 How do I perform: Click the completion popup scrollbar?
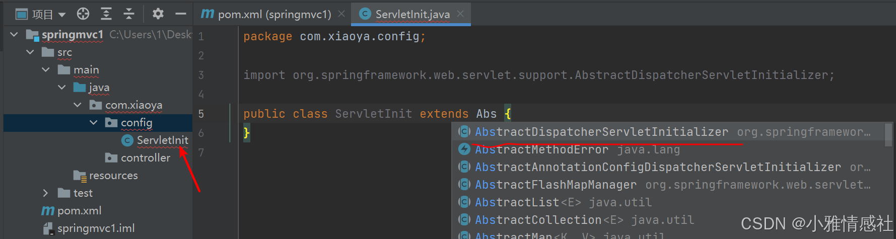pyautogui.click(x=888, y=135)
